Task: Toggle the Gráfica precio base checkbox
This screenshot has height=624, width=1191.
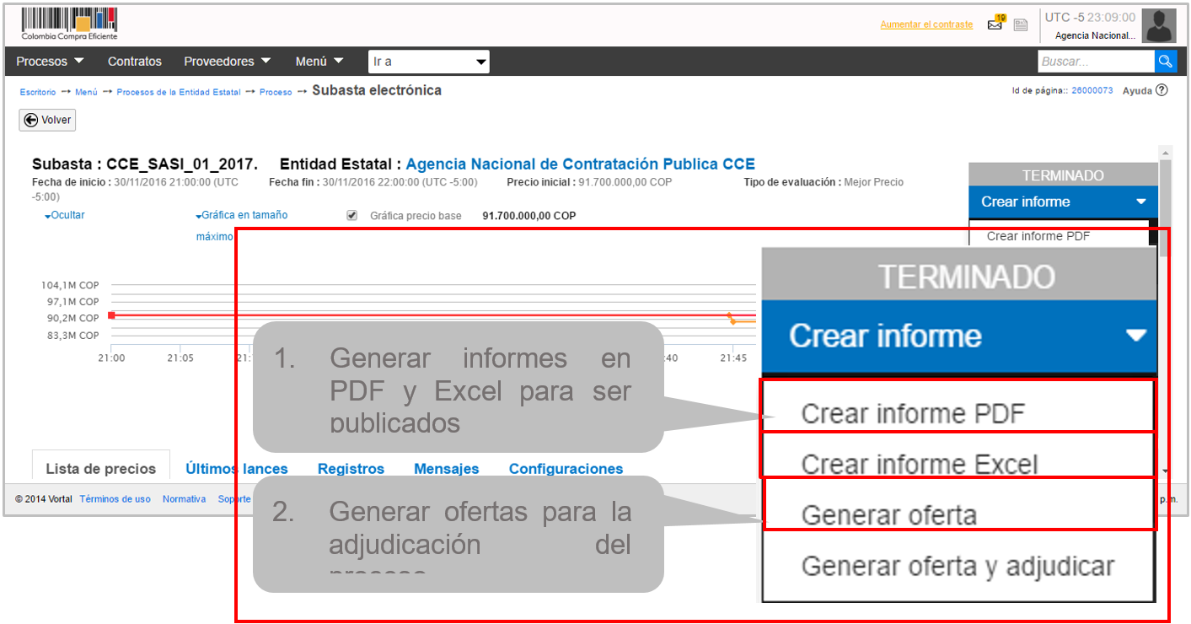Action: (352, 216)
